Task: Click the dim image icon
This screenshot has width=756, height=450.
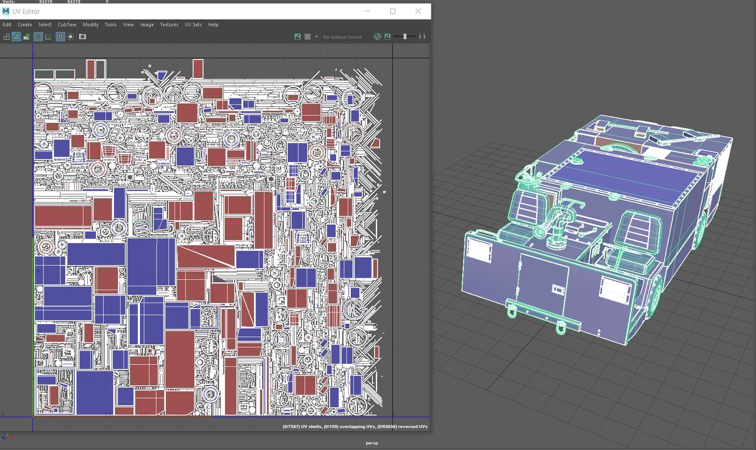Action: pos(388,37)
